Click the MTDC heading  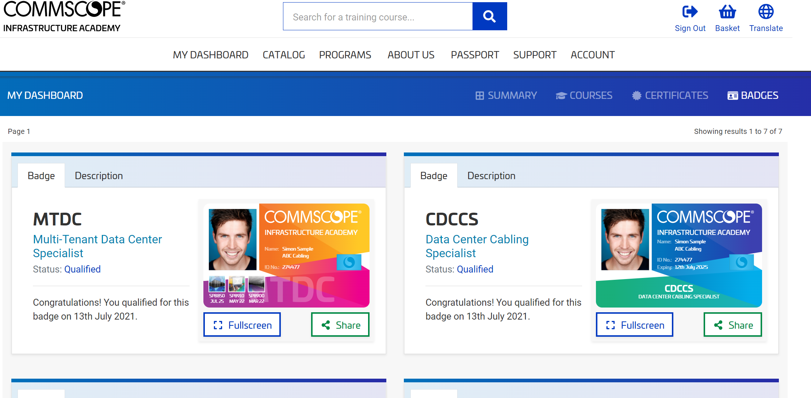click(x=57, y=219)
